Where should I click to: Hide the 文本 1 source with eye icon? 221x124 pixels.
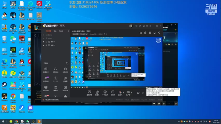pos(44,42)
